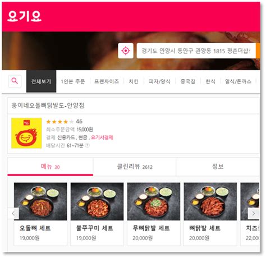Switch to the 클린리뷰 tab

coord(135,167)
